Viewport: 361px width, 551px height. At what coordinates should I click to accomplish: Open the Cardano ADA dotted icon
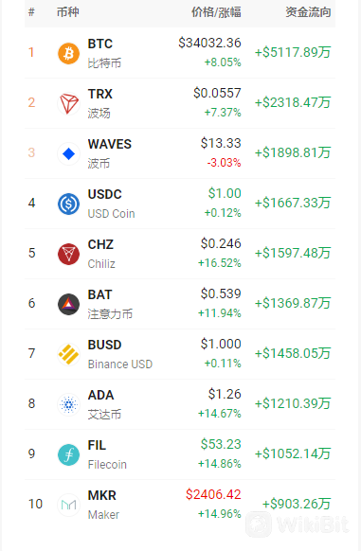pyautogui.click(x=68, y=405)
